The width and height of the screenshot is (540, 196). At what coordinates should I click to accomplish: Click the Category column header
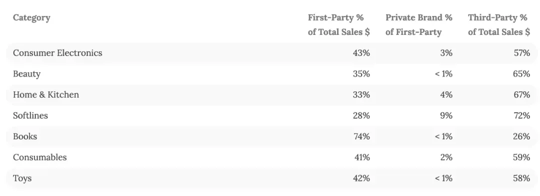tap(31, 18)
